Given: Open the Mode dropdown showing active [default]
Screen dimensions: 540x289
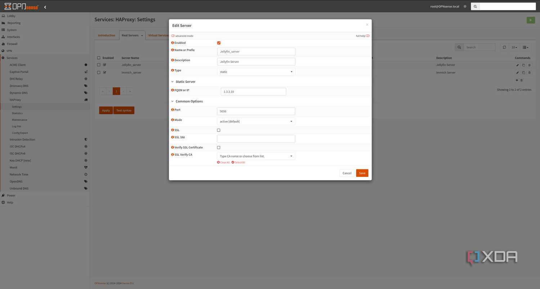Looking at the screenshot, I should pyautogui.click(x=256, y=121).
